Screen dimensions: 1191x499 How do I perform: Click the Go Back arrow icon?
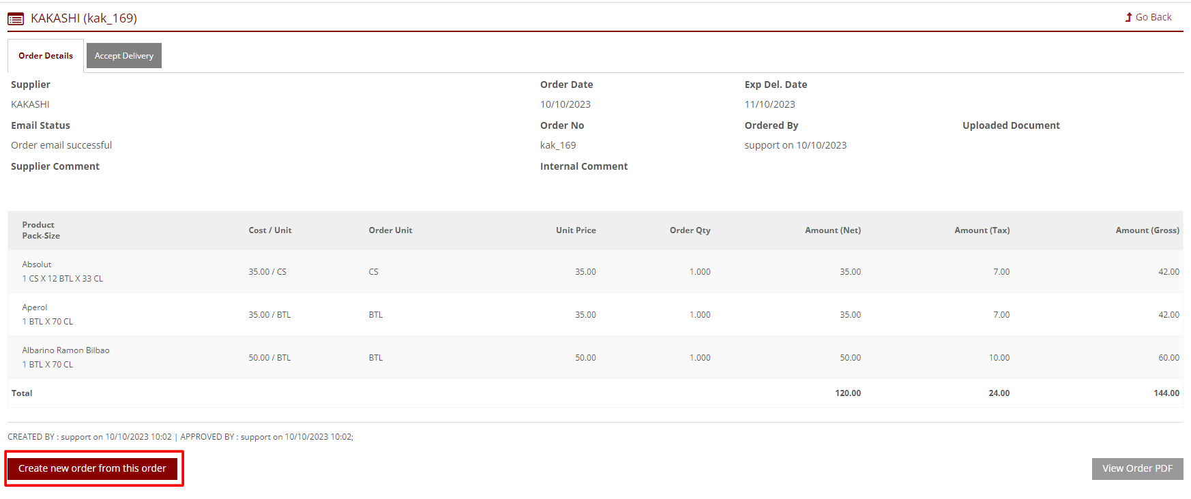pos(1128,17)
